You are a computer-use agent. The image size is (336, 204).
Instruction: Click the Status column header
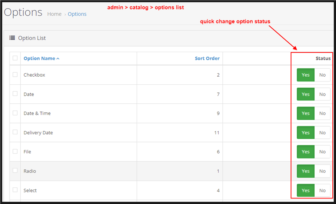(x=323, y=58)
